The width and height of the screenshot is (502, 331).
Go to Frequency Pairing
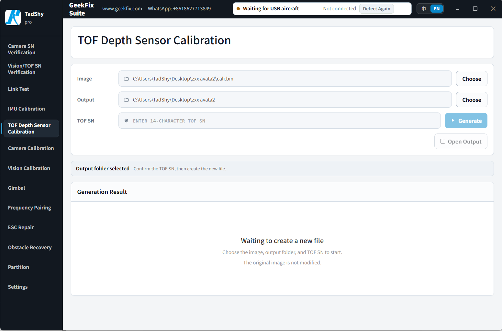point(31,208)
